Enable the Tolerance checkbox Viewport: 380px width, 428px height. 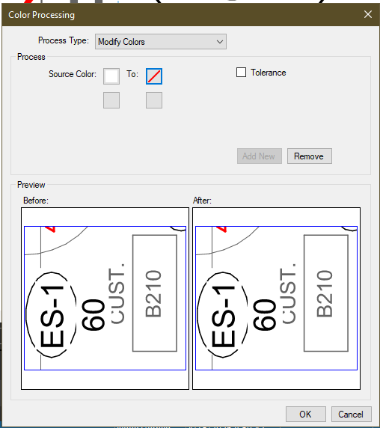click(241, 73)
